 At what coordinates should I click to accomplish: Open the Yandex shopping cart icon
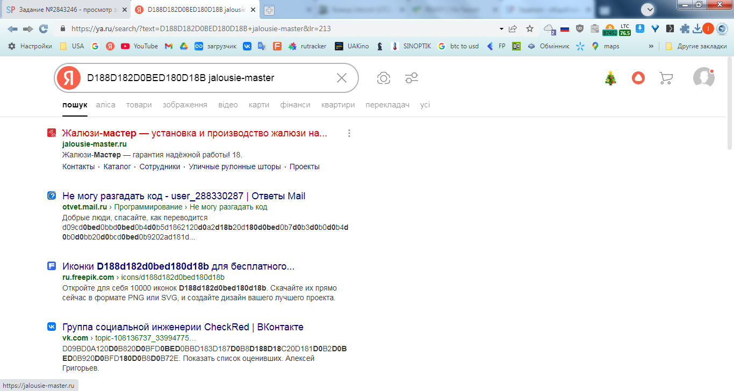[666, 78]
